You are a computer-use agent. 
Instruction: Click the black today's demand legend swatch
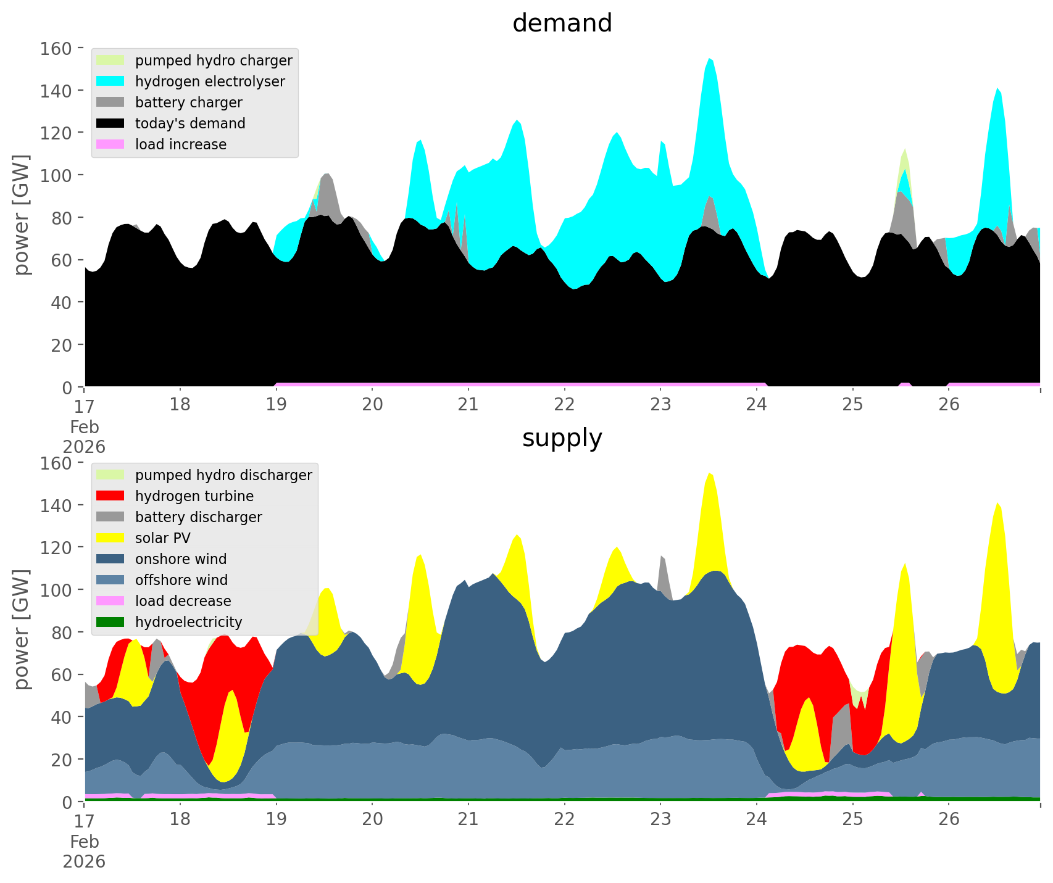coord(111,123)
